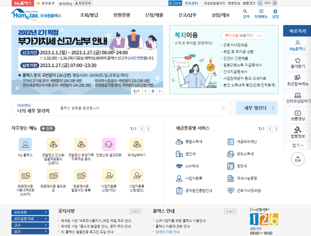Open 사업자등록 신청(개인) icon

click(109, 175)
